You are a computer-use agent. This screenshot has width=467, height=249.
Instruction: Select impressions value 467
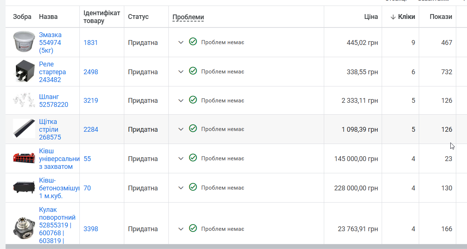tap(447, 42)
